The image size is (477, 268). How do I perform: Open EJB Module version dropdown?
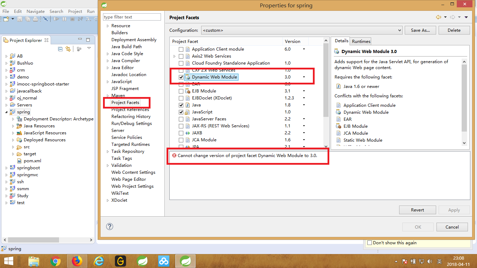(304, 91)
